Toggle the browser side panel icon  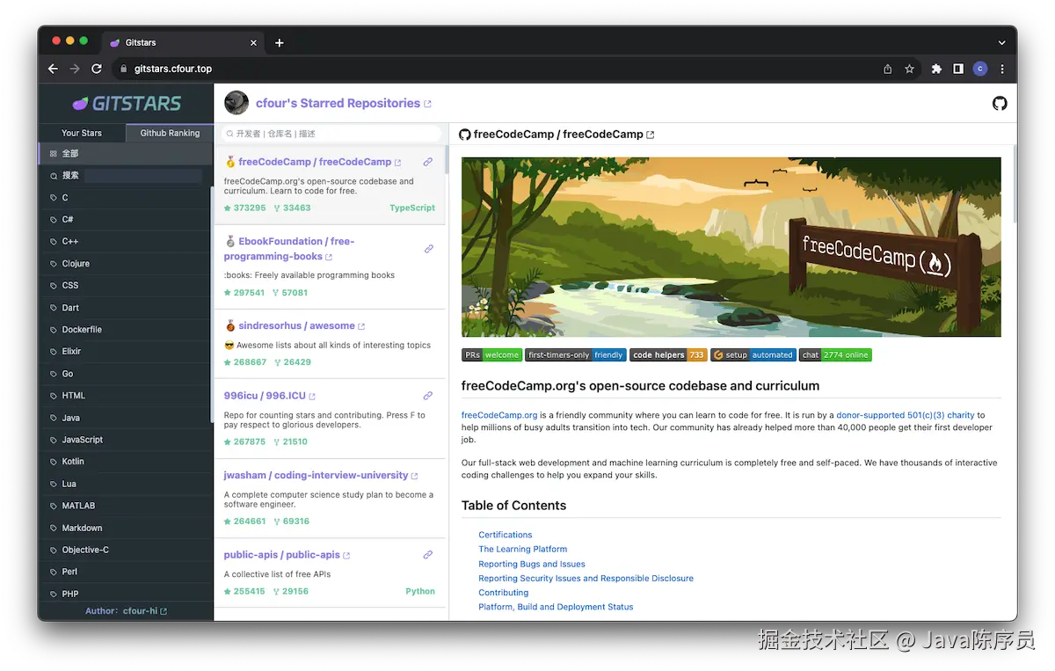(x=958, y=69)
